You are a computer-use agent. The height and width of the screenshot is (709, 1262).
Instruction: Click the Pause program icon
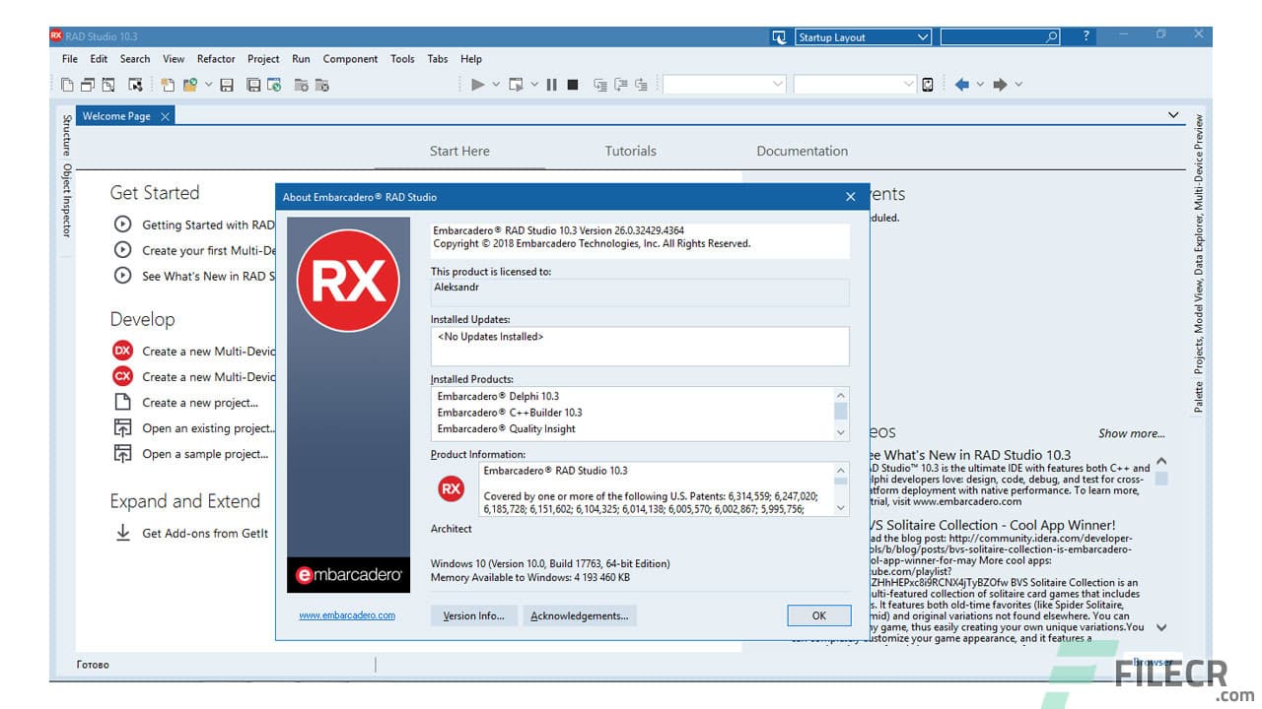click(x=552, y=85)
